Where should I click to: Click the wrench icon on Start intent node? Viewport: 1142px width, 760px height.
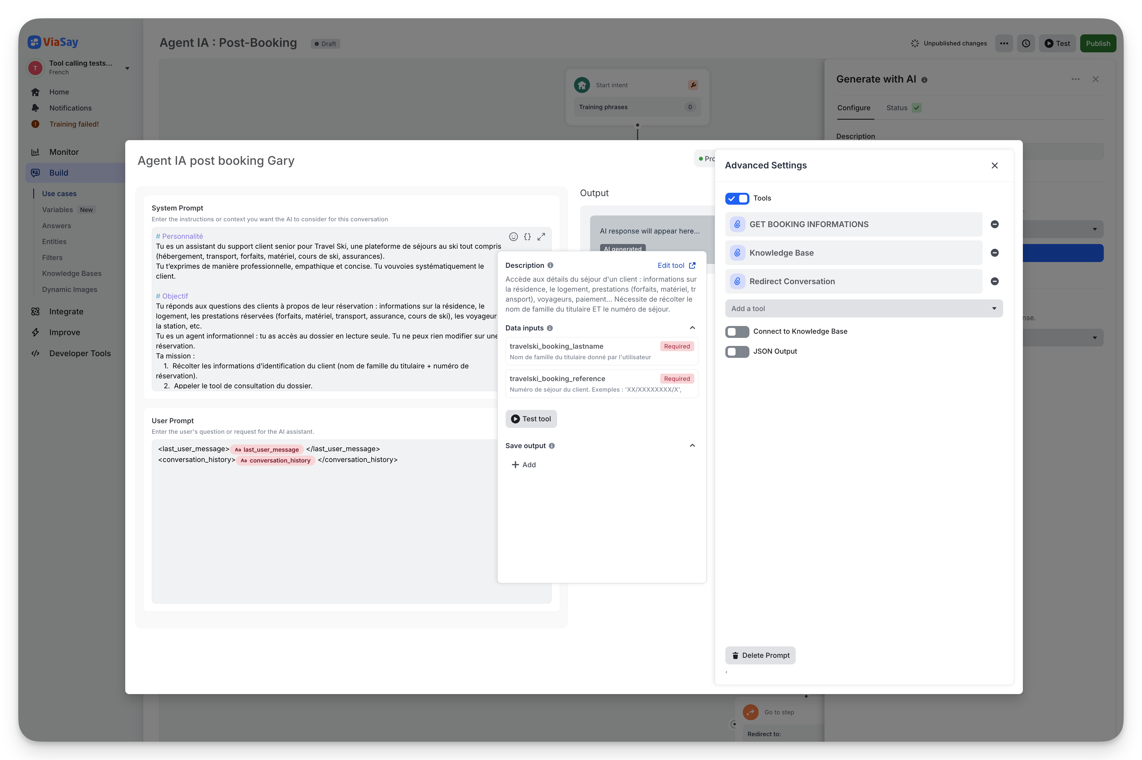pos(694,84)
